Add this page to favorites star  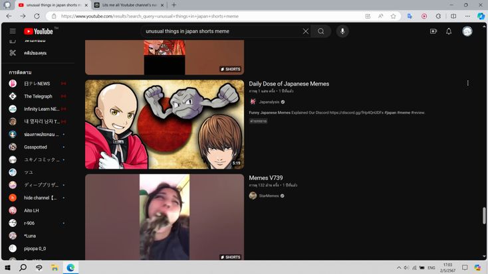pyautogui.click(x=393, y=16)
